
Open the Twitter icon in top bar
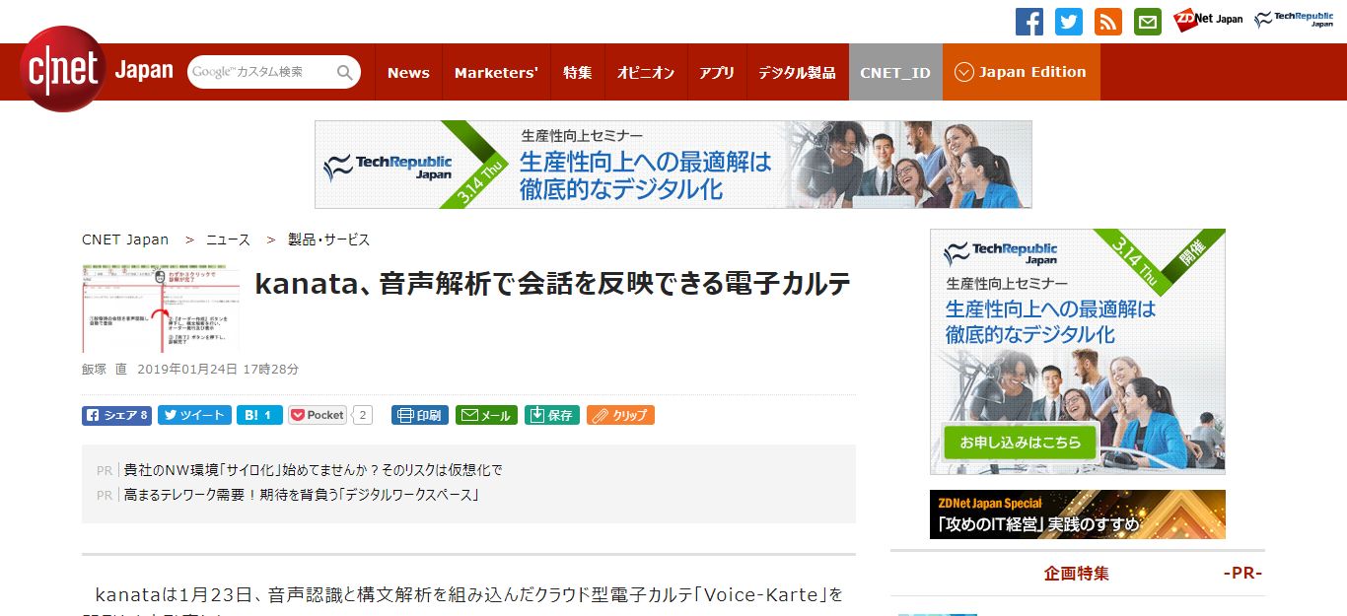[x=1069, y=22]
